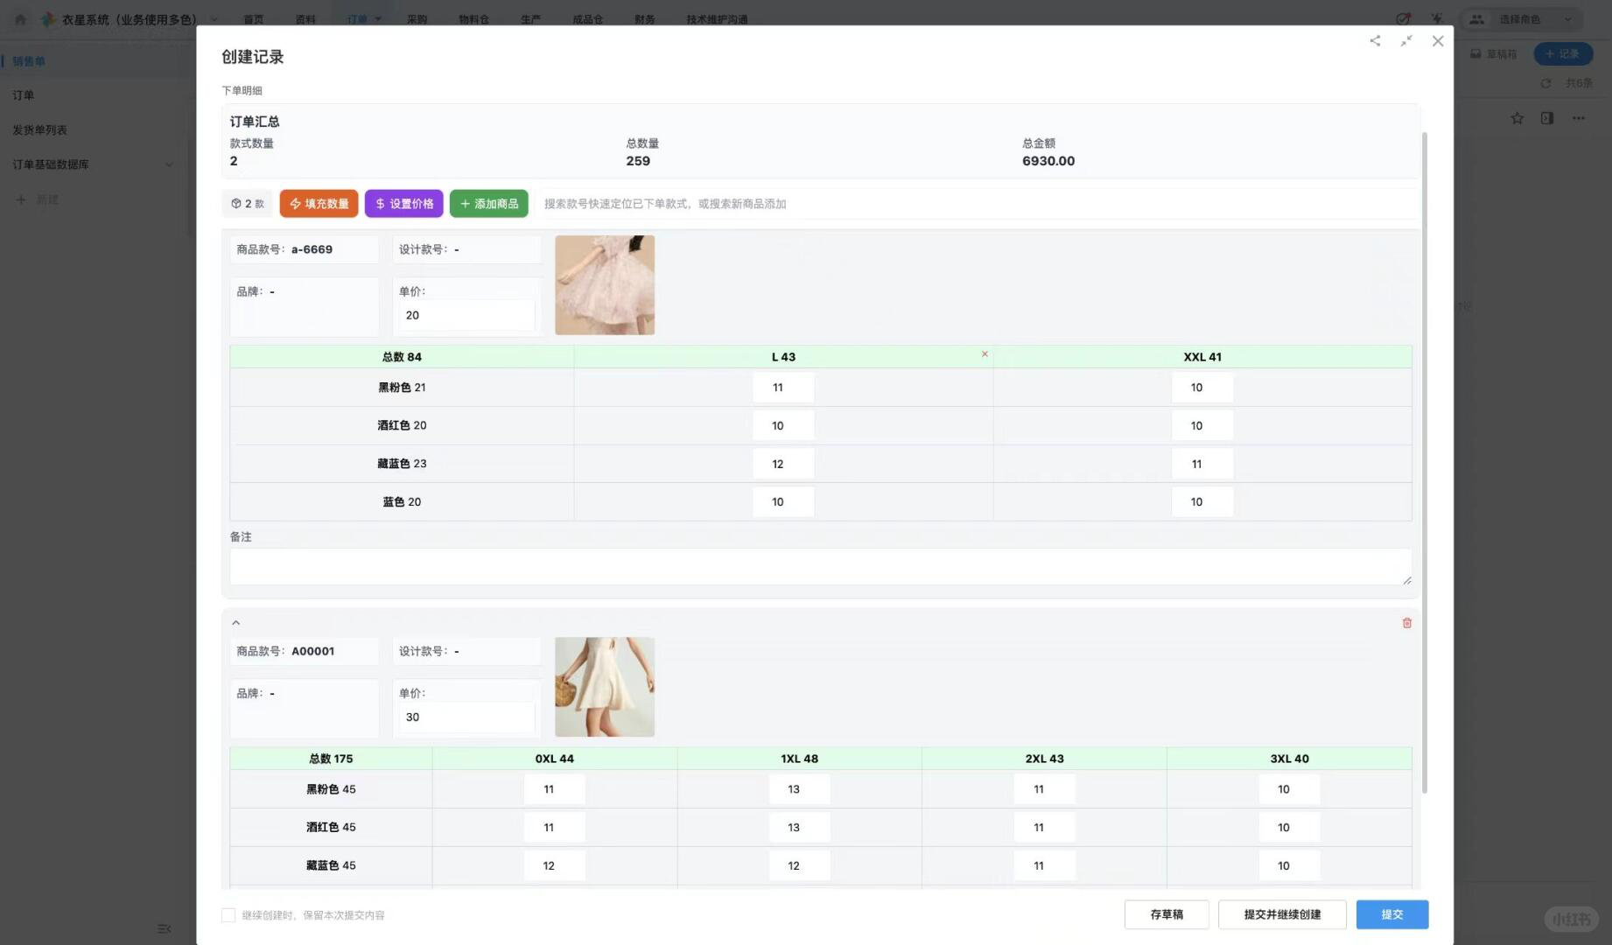Open the 选择角色 role dropdown
The width and height of the screenshot is (1612, 945).
1521,19
